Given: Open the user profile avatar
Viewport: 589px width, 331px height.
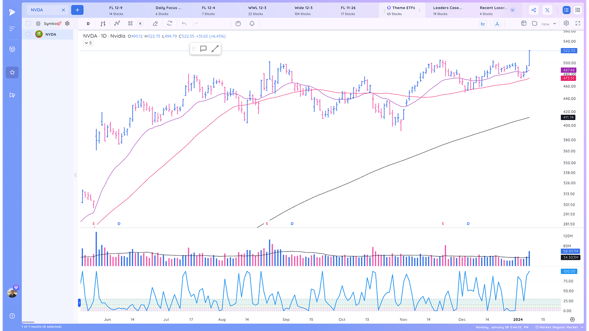Looking at the screenshot, I should pyautogui.click(x=12, y=293).
